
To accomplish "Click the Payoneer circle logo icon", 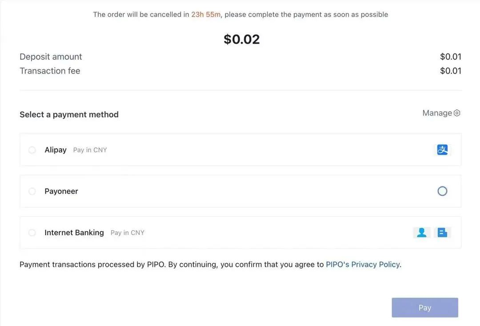I will pyautogui.click(x=442, y=191).
